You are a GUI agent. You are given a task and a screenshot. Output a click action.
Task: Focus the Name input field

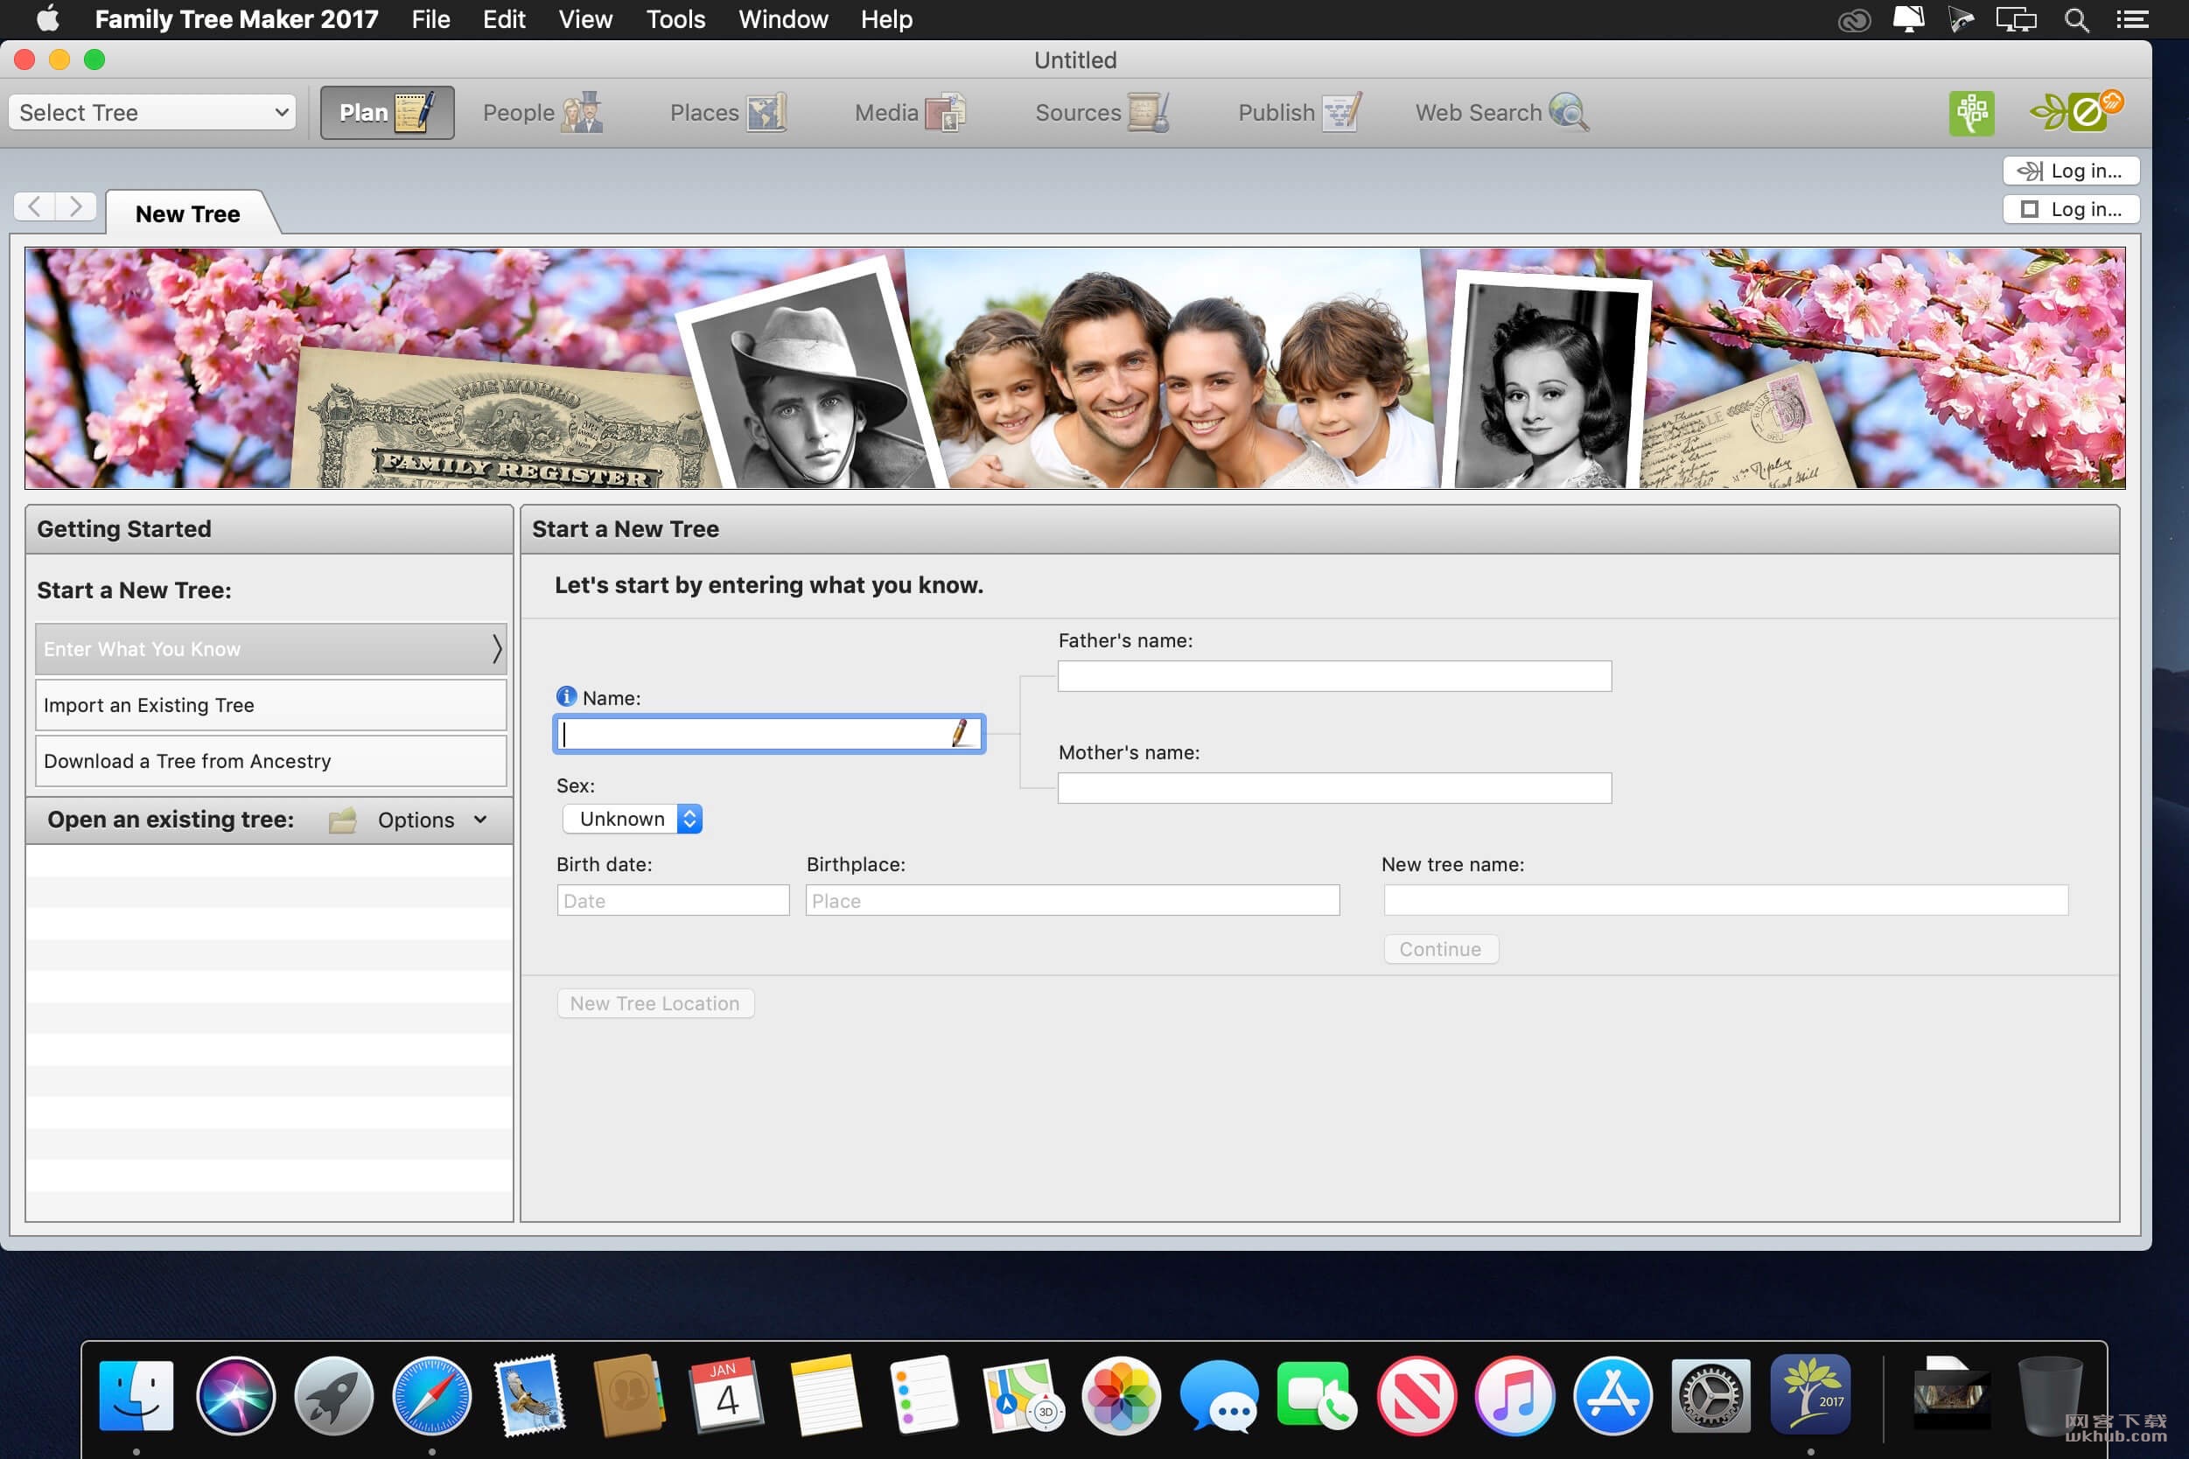[769, 733]
